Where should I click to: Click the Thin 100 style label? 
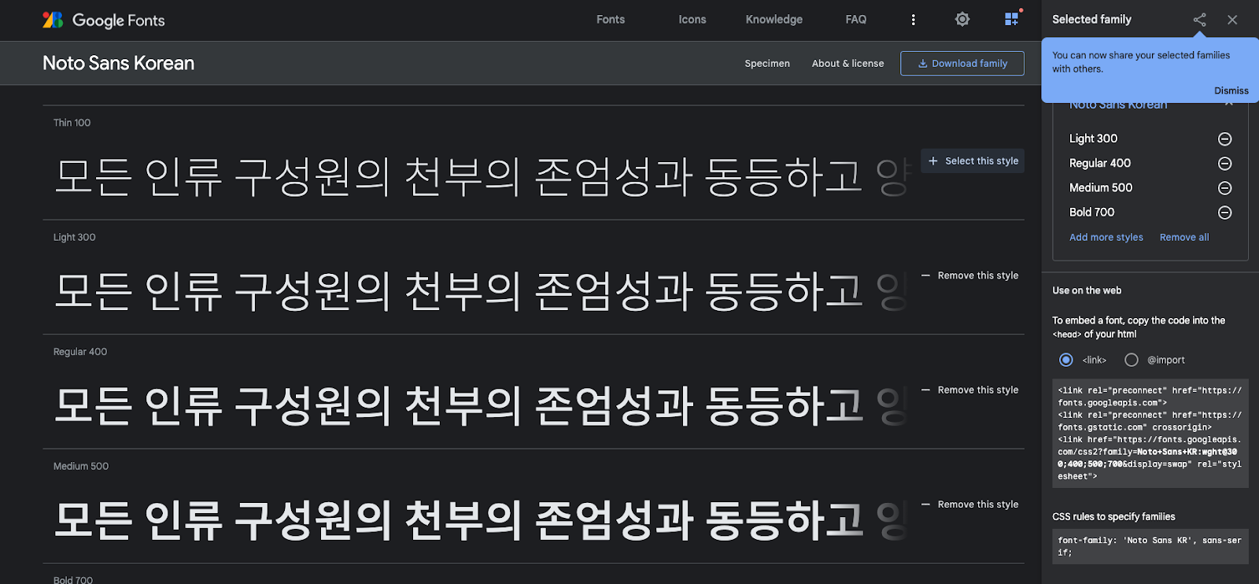[x=72, y=123]
